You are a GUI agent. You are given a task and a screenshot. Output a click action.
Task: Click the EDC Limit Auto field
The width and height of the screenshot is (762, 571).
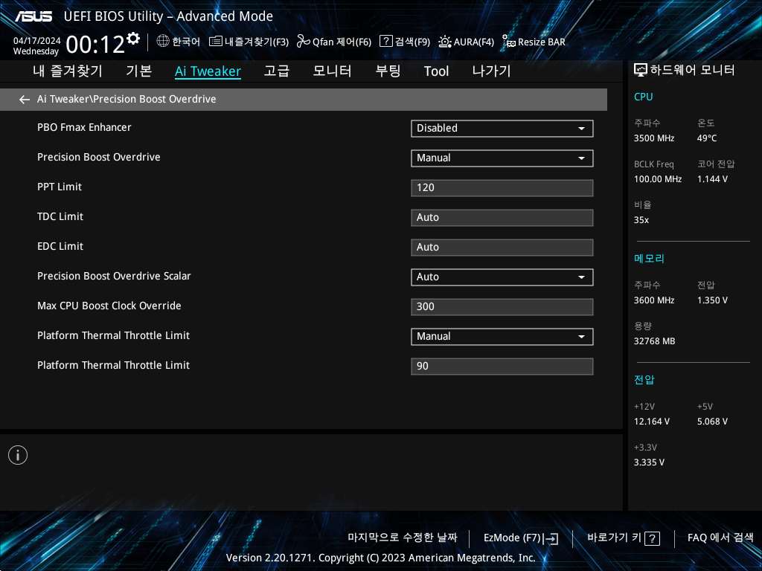[502, 247]
